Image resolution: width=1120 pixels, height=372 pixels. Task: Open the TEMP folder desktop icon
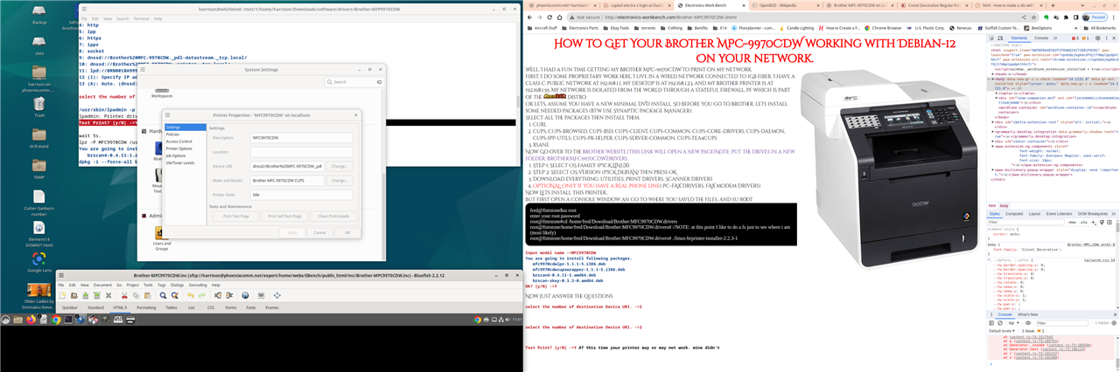(x=39, y=166)
